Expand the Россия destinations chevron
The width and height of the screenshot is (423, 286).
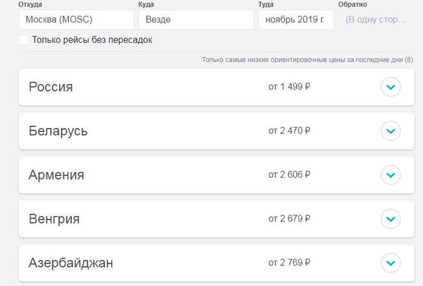point(390,87)
